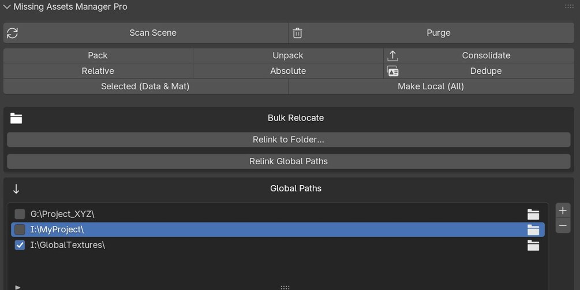Screen dimensions: 580x290
Task: Click the Bulk Relocate folder icon
Action: click(x=16, y=118)
